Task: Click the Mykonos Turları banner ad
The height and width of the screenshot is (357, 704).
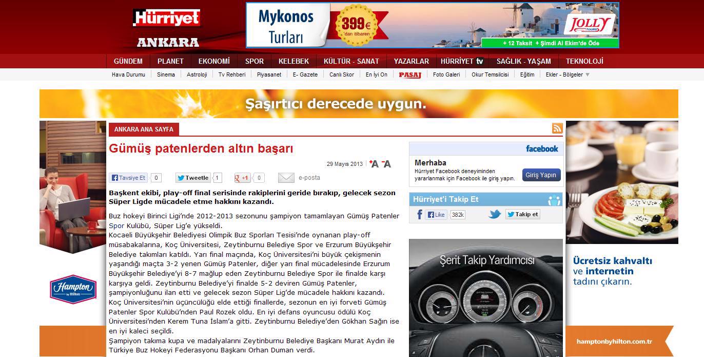Action: pos(433,25)
